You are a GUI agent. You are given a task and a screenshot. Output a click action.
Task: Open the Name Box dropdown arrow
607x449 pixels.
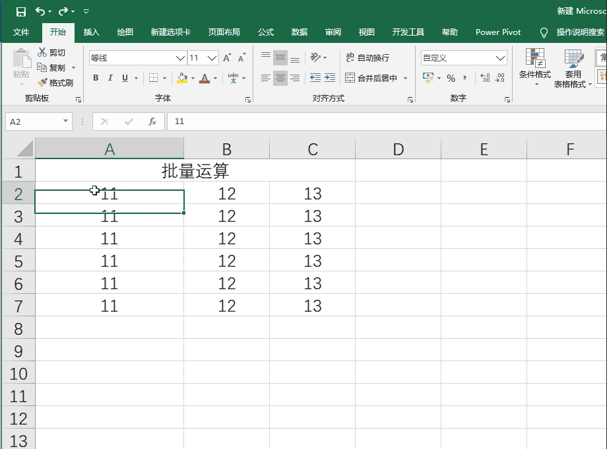[65, 121]
